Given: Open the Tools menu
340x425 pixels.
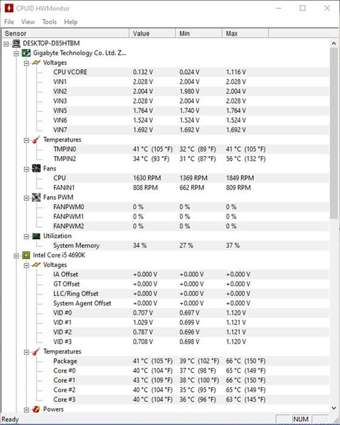Looking at the screenshot, I should [x=49, y=22].
